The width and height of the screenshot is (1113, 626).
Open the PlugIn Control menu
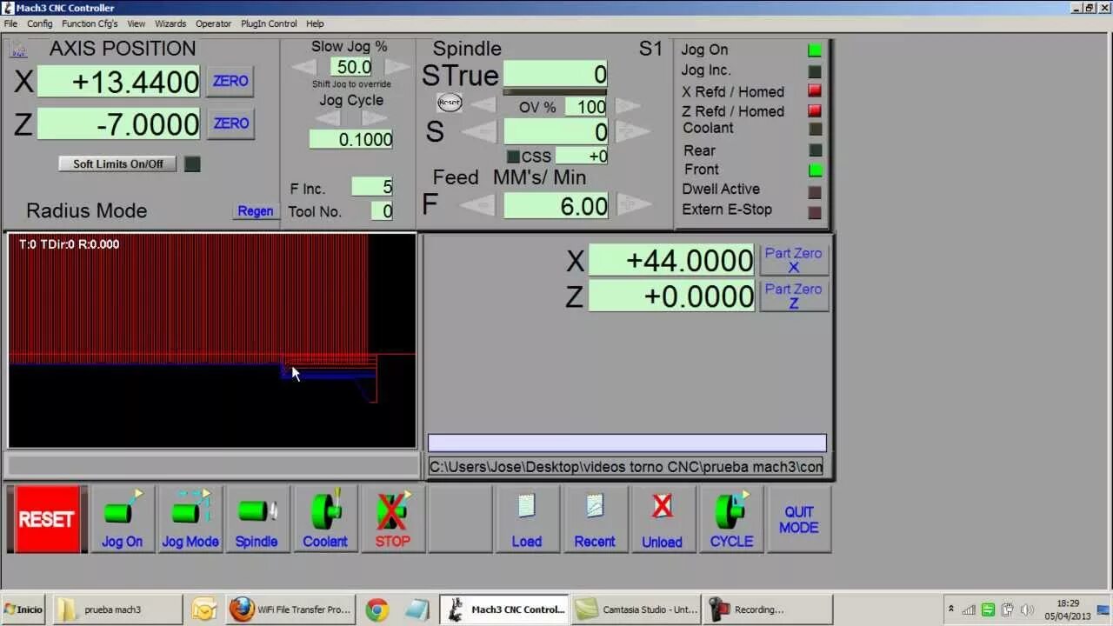[x=269, y=23]
